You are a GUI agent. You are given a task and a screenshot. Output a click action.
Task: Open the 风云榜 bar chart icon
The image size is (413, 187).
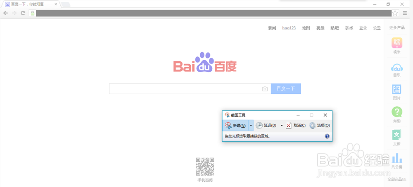tap(397, 158)
